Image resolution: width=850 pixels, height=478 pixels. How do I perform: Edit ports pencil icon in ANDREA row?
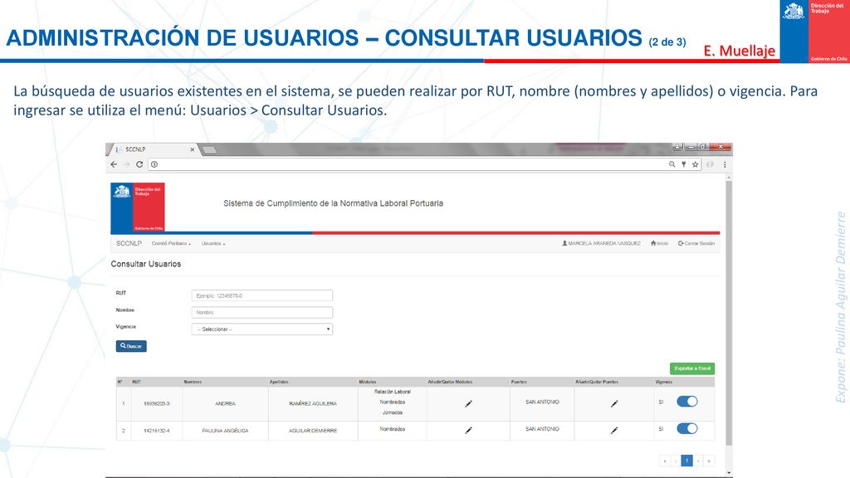614,404
